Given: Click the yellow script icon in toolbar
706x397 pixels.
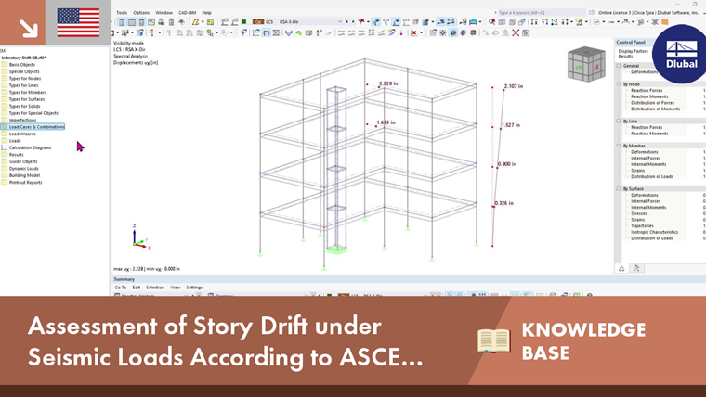Looking at the screenshot, I should click(x=195, y=21).
